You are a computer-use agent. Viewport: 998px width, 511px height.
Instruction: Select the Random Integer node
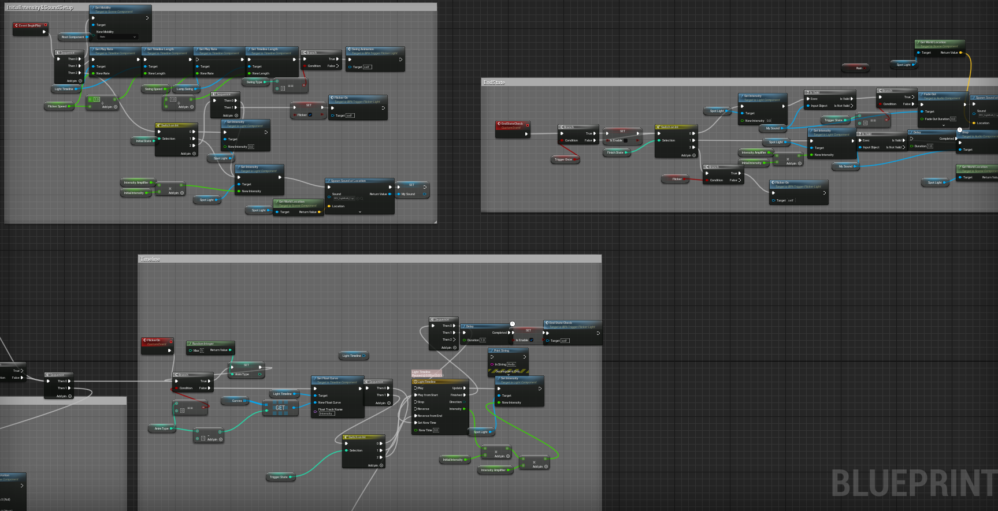tap(210, 344)
